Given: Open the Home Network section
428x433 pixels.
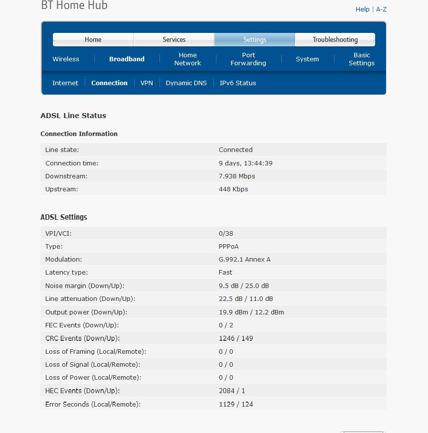Looking at the screenshot, I should pyautogui.click(x=187, y=59).
